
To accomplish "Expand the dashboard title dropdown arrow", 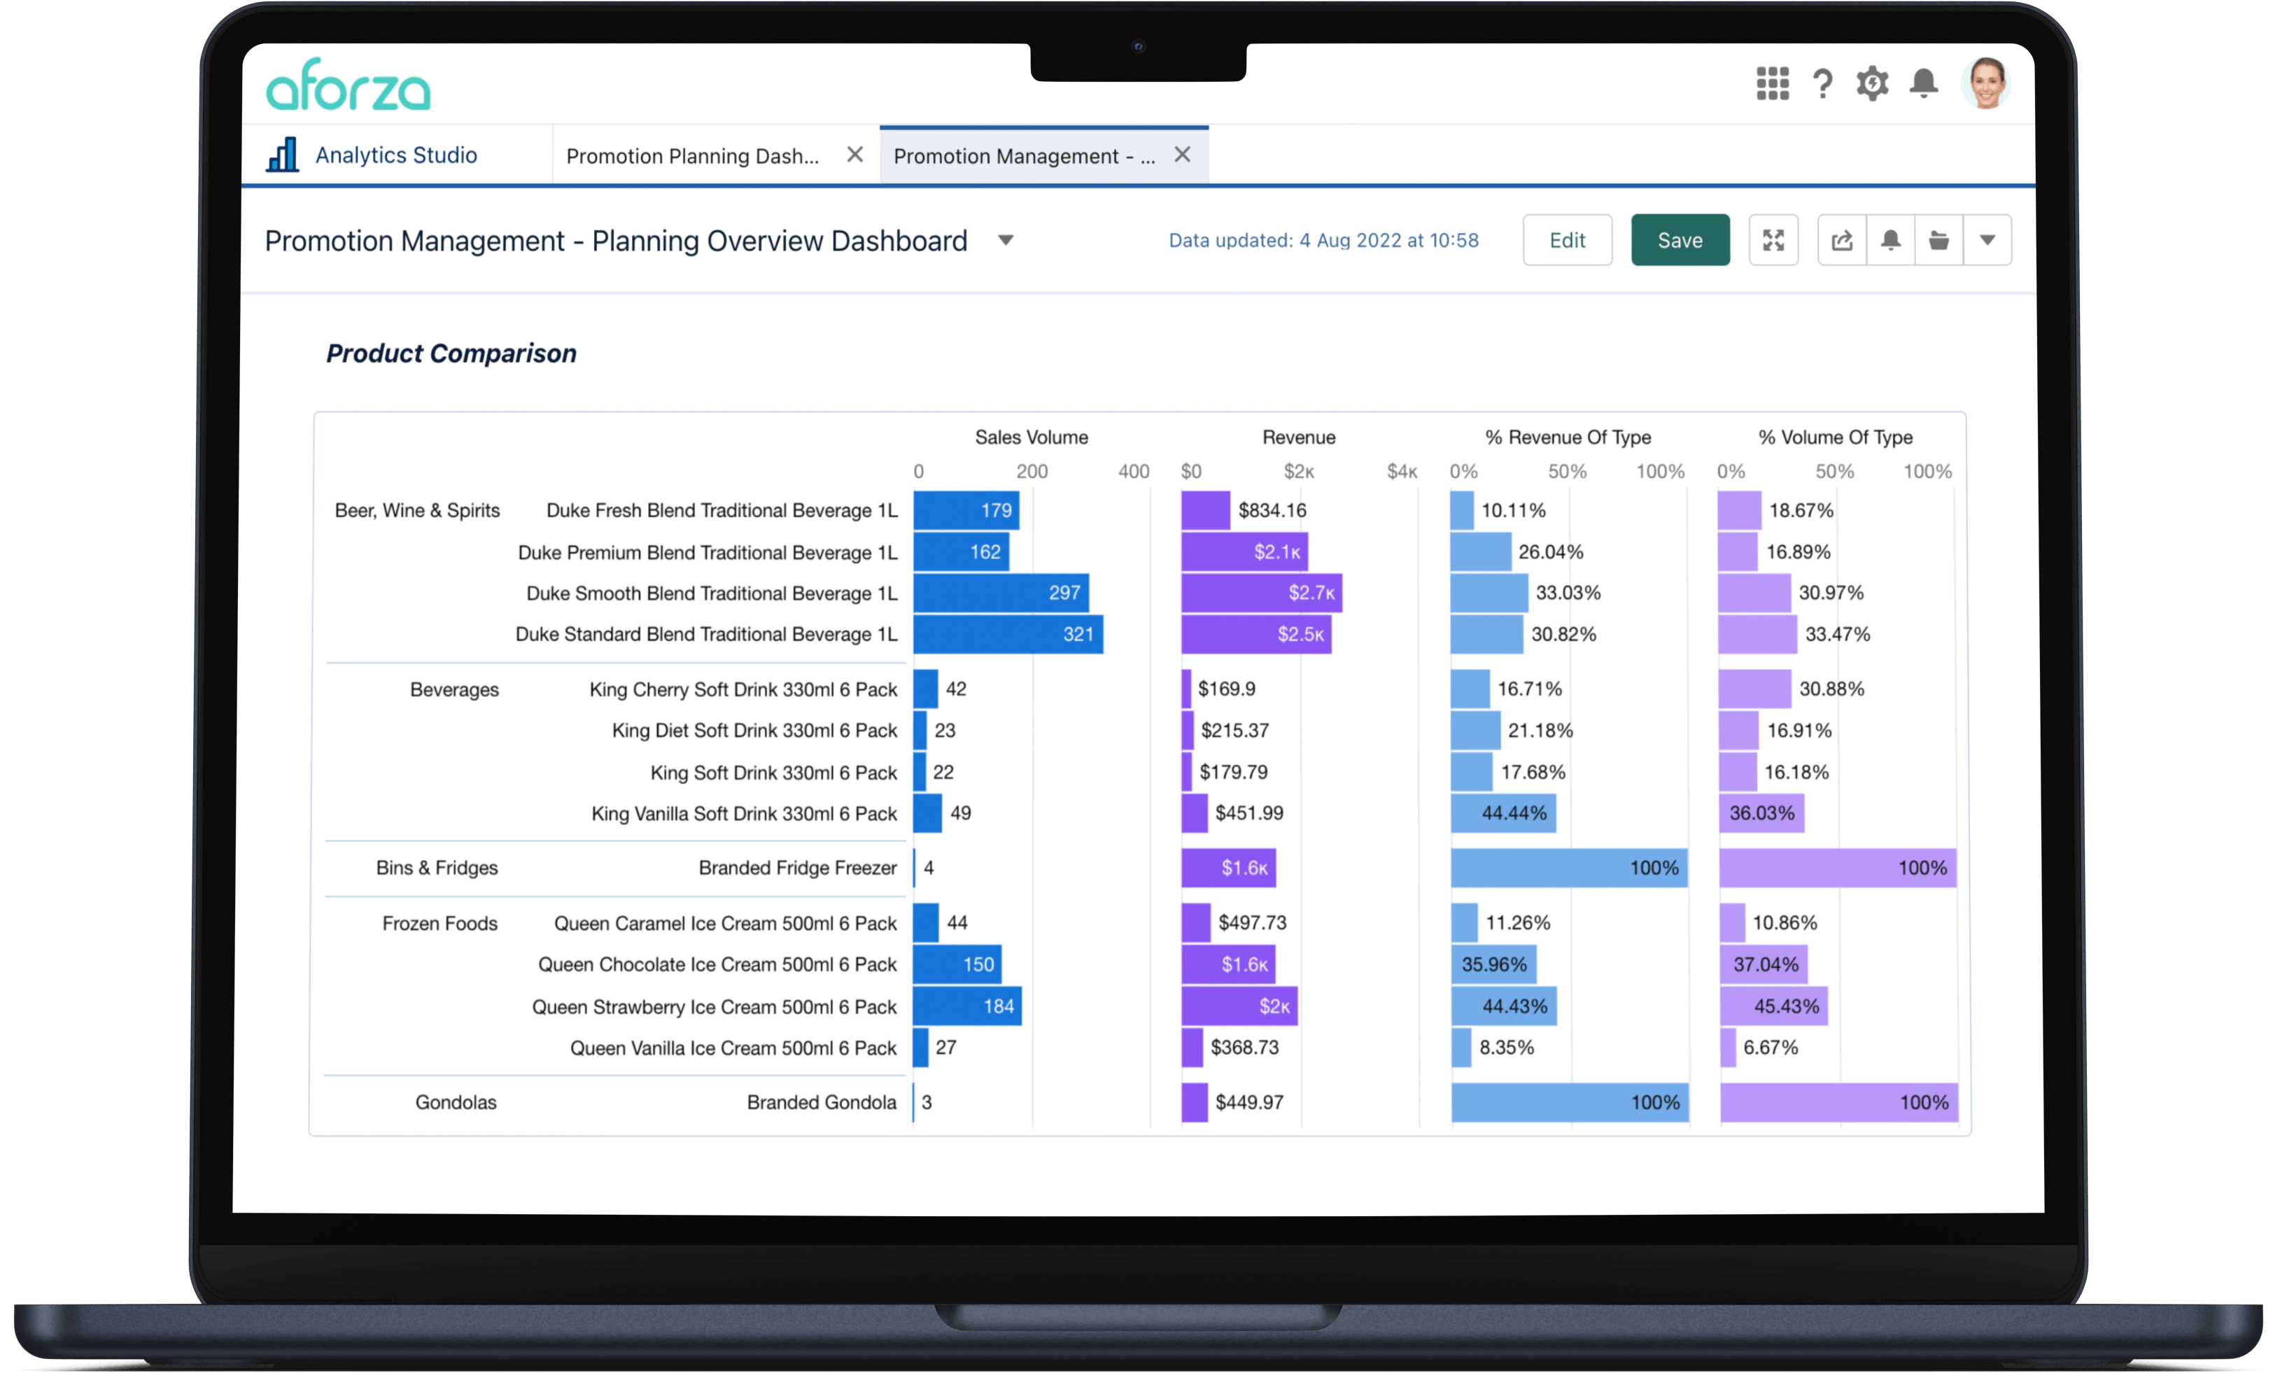I will click(1006, 241).
